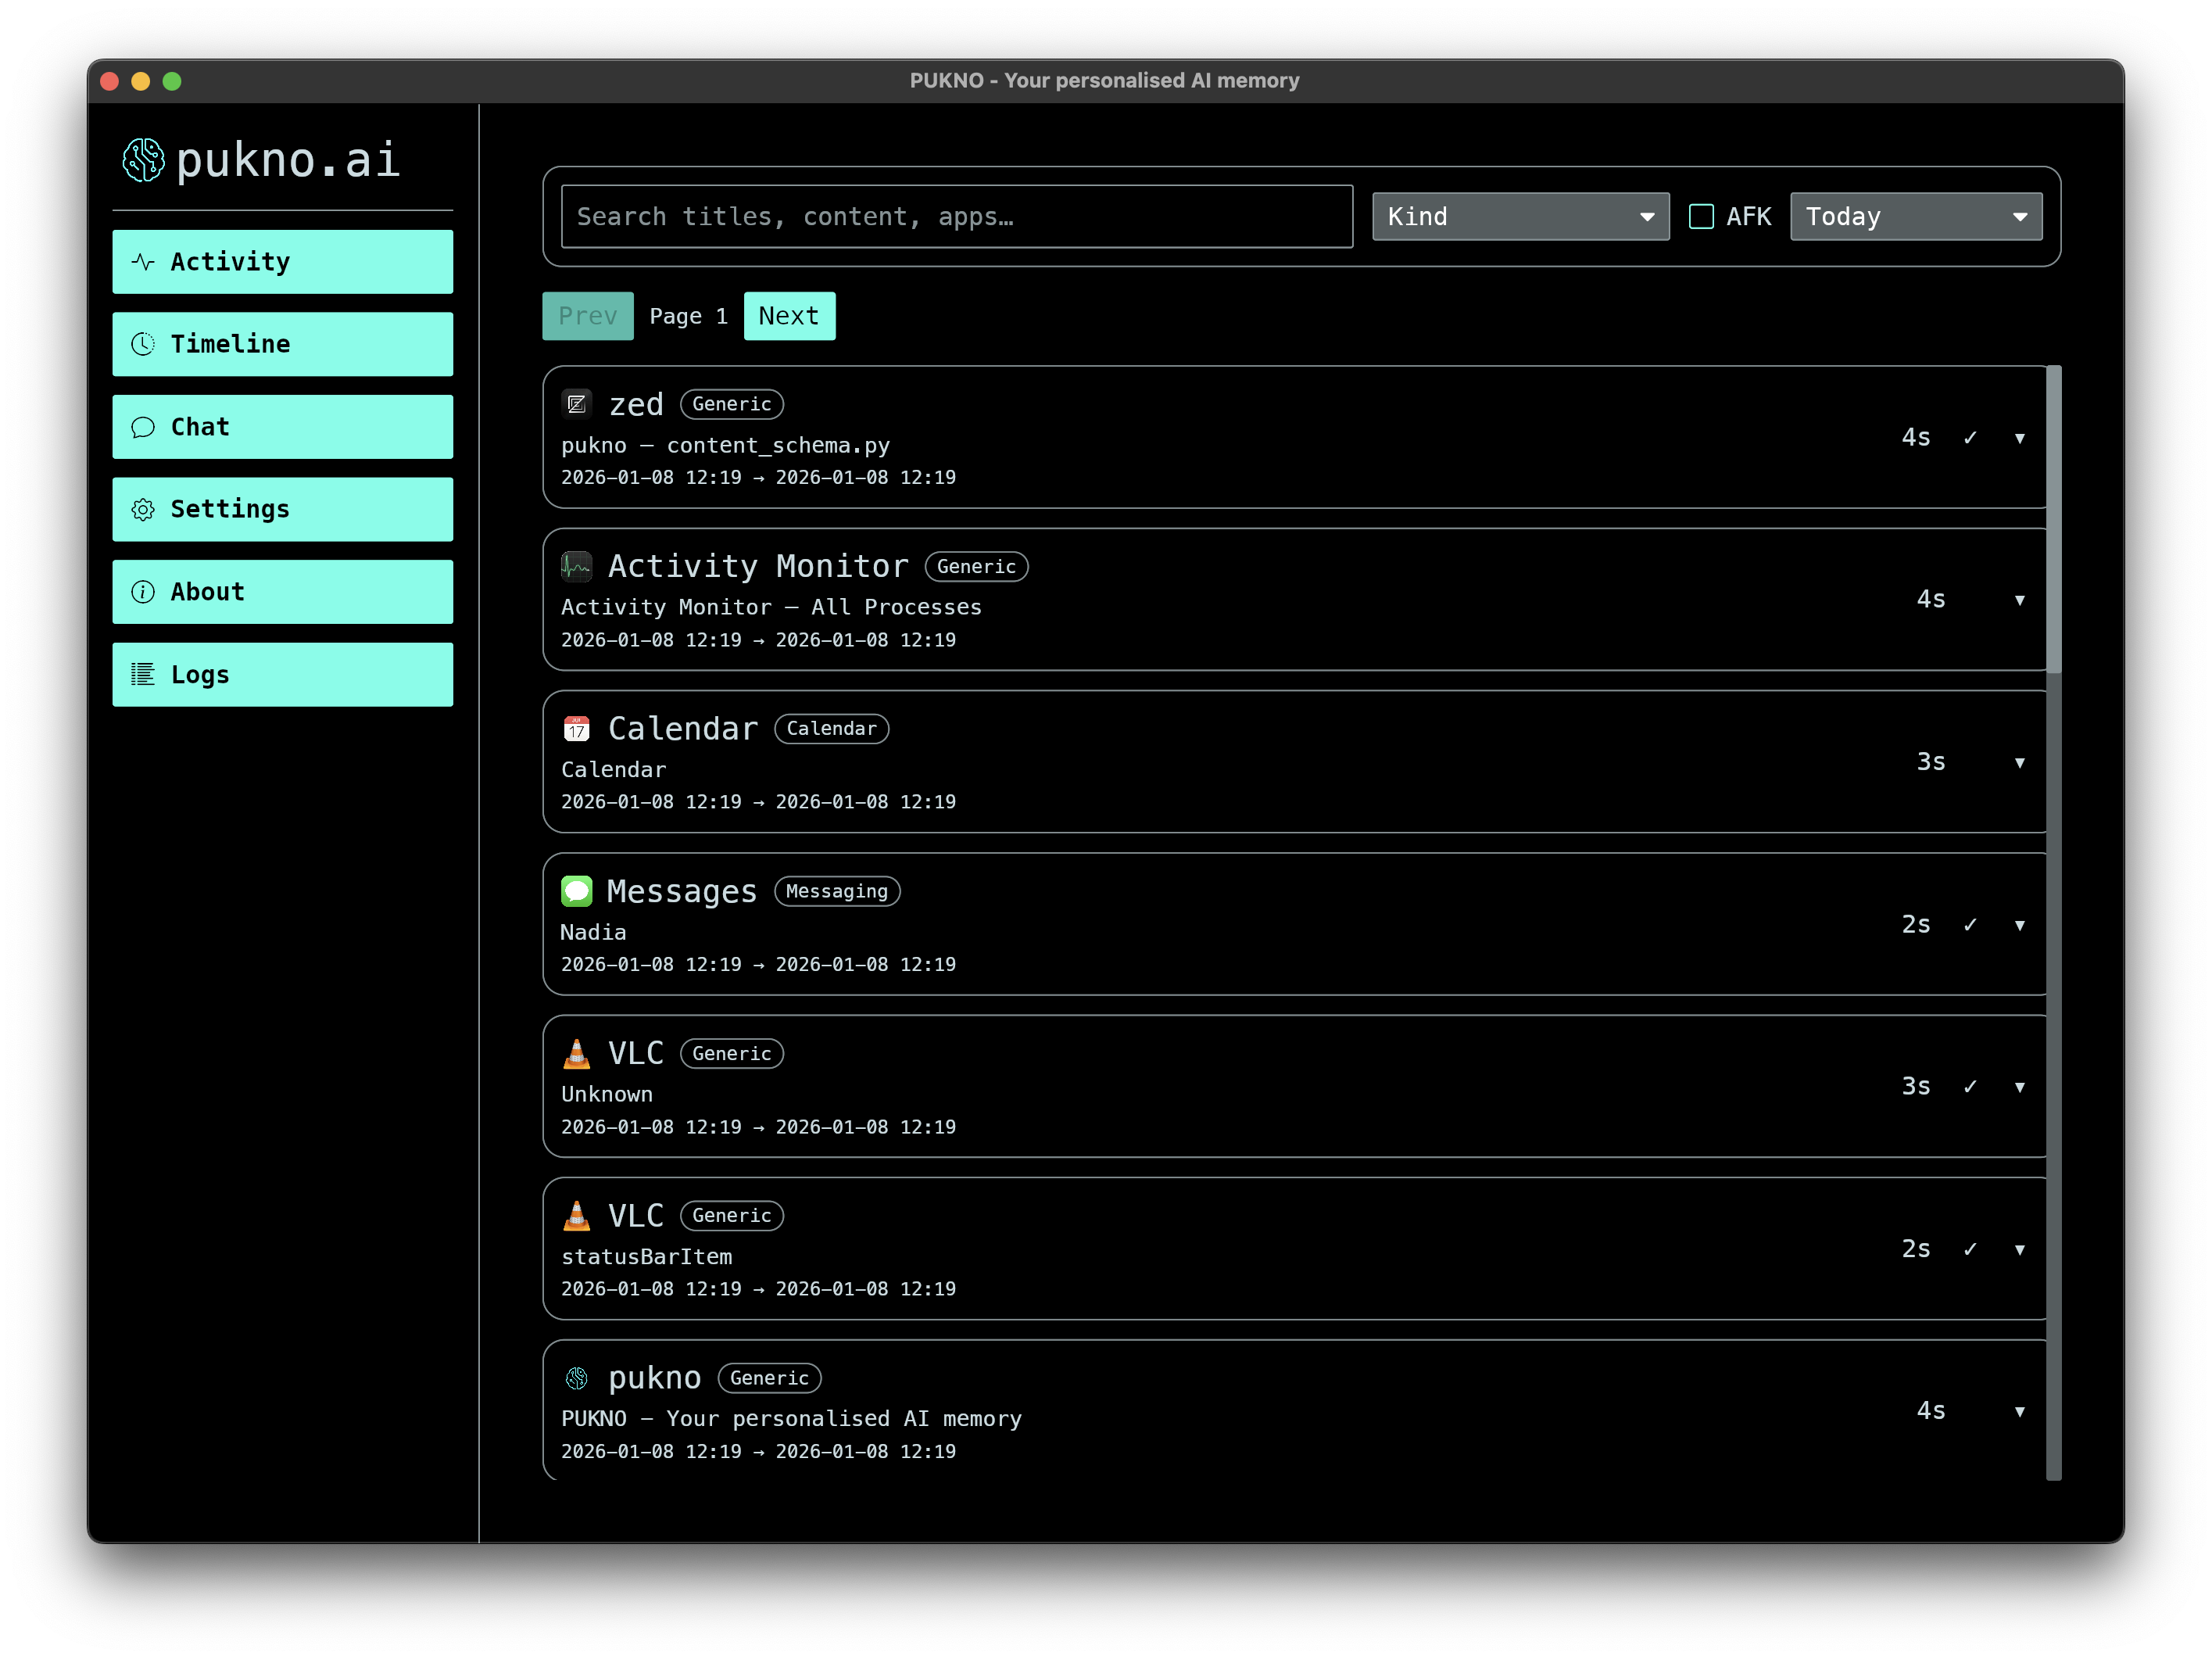
Task: Open the Chat section
Action: [x=282, y=427]
